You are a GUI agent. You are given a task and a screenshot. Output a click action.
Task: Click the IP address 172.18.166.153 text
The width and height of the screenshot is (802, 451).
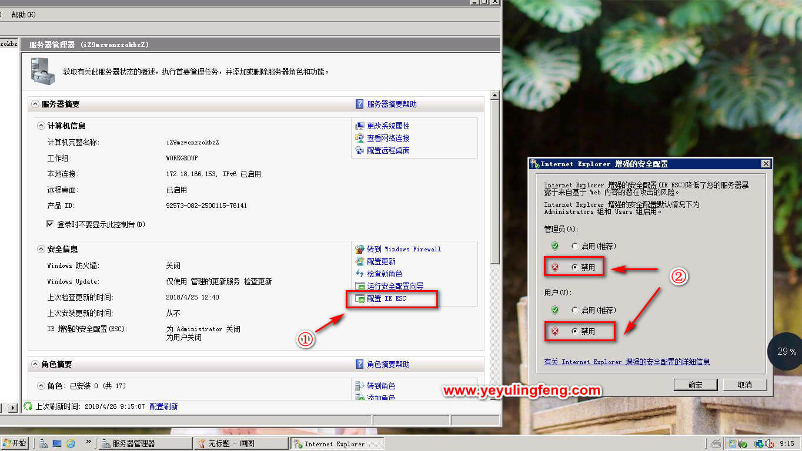pos(192,174)
